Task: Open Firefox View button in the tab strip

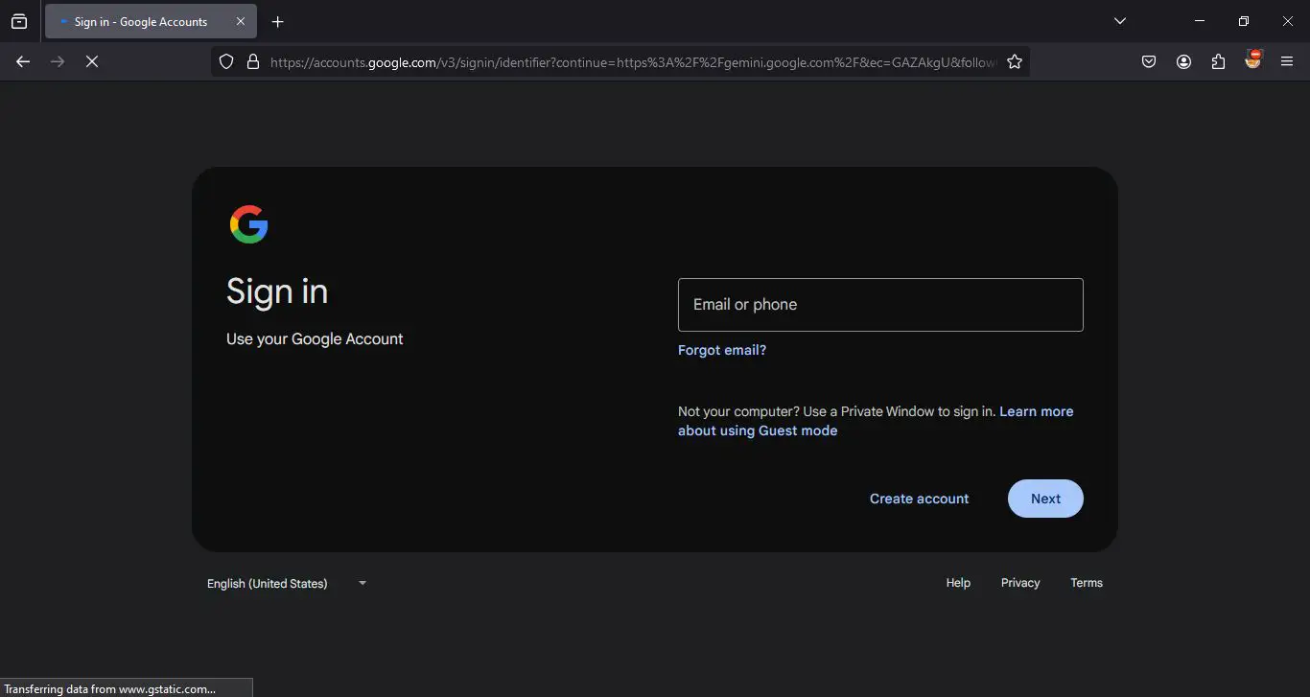Action: coord(19,21)
